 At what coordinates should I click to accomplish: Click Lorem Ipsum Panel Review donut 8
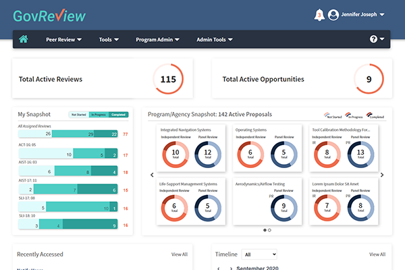pos(360,208)
